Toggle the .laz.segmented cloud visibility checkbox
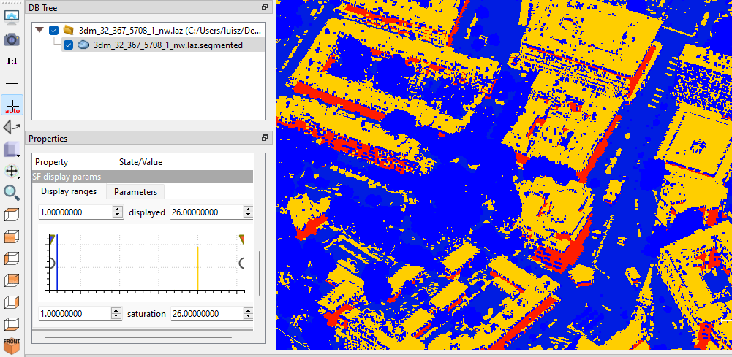 [69, 45]
